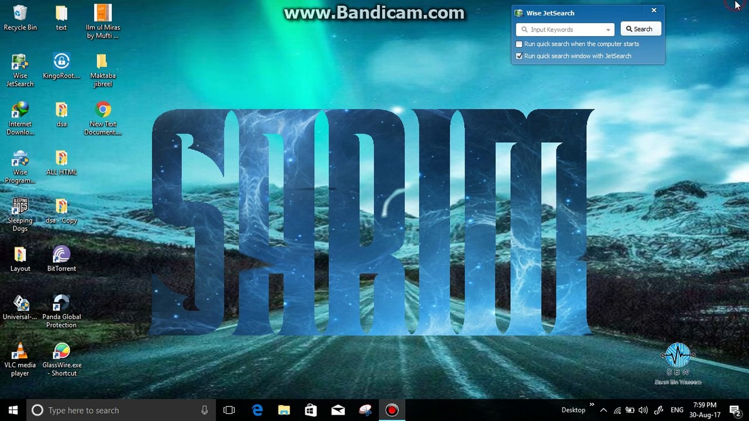Click the Cortana microphone icon
Image resolution: width=749 pixels, height=421 pixels.
point(204,410)
